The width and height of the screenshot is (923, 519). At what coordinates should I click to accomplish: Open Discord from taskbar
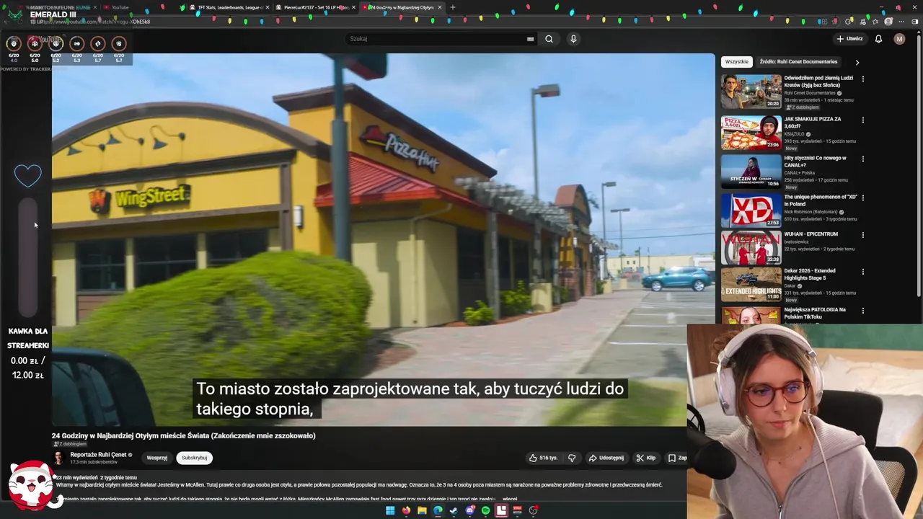(x=469, y=510)
